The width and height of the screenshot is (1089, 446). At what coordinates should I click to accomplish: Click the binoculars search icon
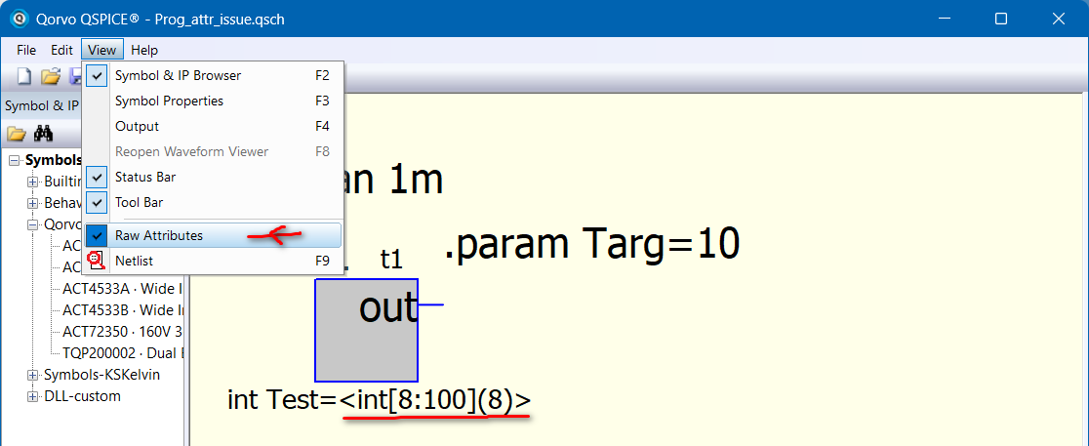(43, 134)
